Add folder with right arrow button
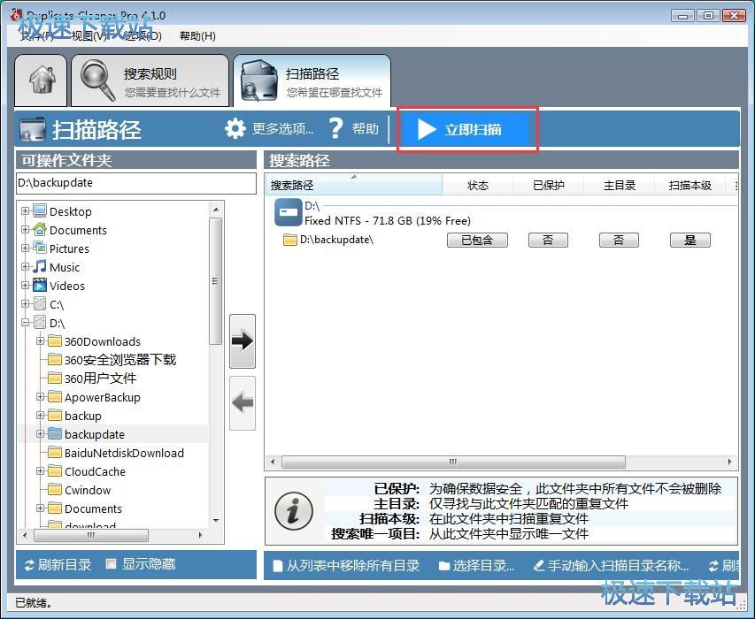Image resolution: width=755 pixels, height=619 pixels. (243, 341)
